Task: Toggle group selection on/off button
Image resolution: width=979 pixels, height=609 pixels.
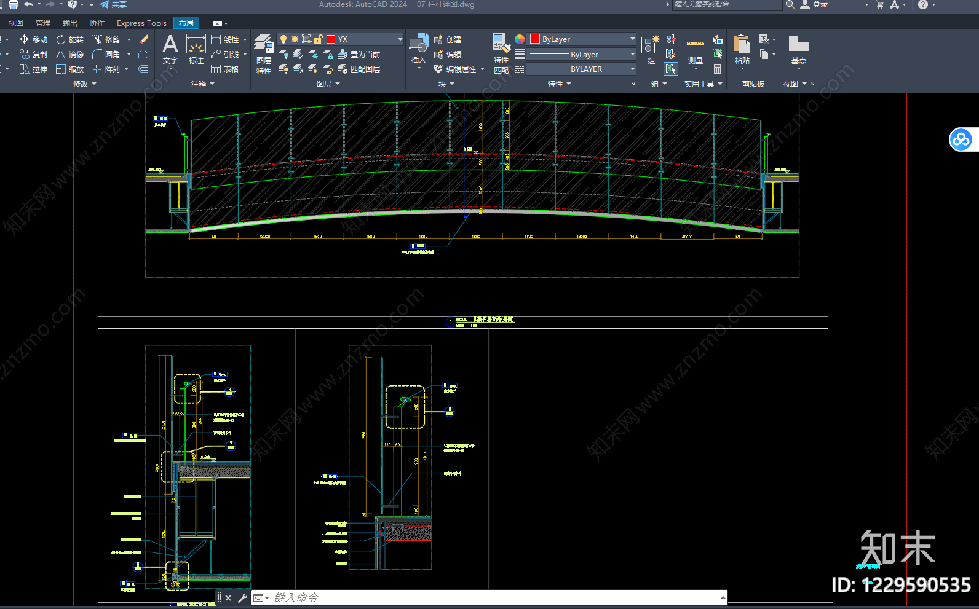Action: [671, 69]
